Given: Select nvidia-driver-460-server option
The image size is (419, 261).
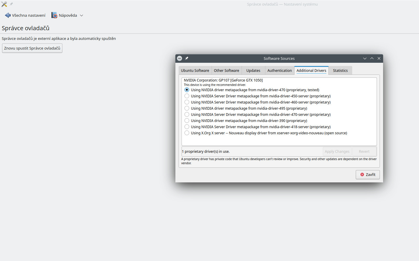Looking at the screenshot, I should click(x=257, y=102).
